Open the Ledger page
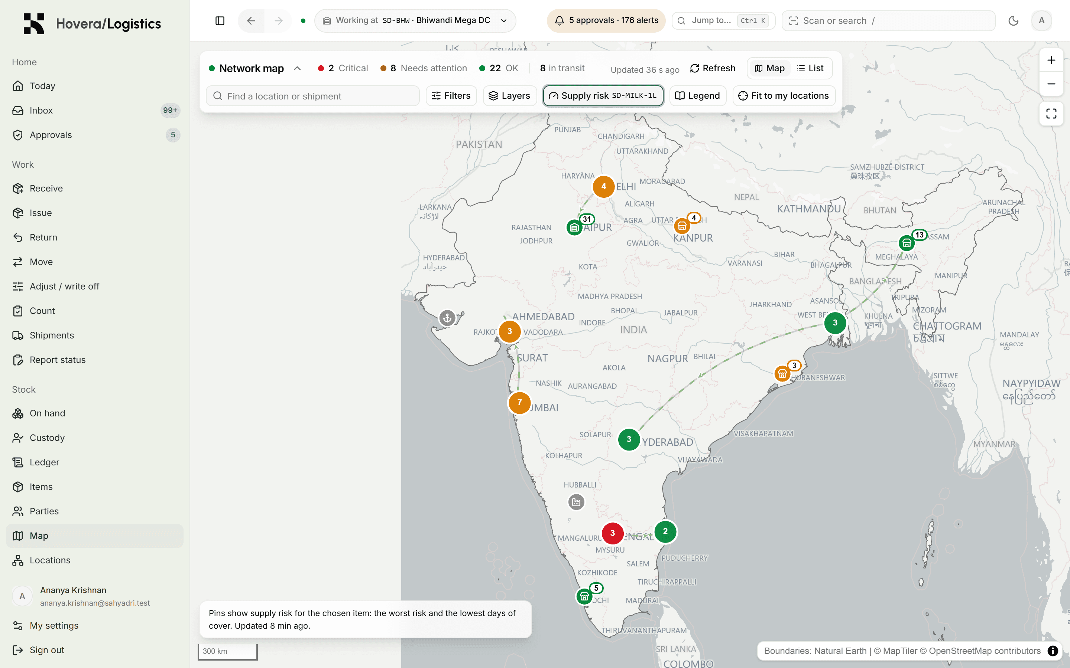Screen dimensions: 1070x668 point(95,462)
